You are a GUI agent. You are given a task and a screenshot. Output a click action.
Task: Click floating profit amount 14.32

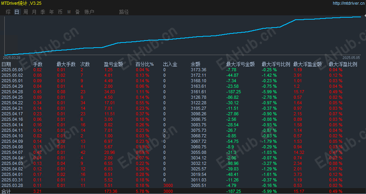pos(299,152)
